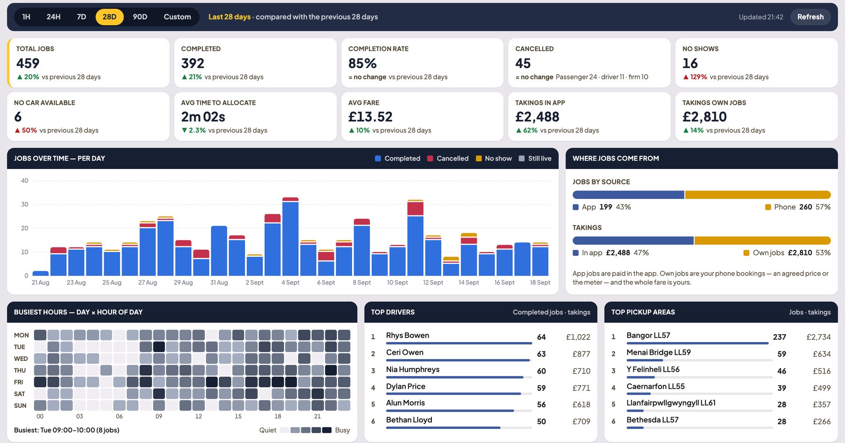Open Alun Morris driver row
The image size is (845, 443).
tap(481, 405)
